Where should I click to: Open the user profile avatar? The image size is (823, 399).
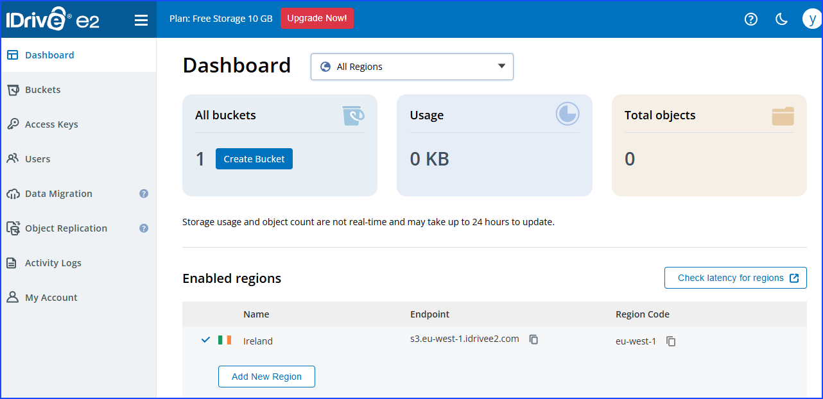pyautogui.click(x=811, y=19)
